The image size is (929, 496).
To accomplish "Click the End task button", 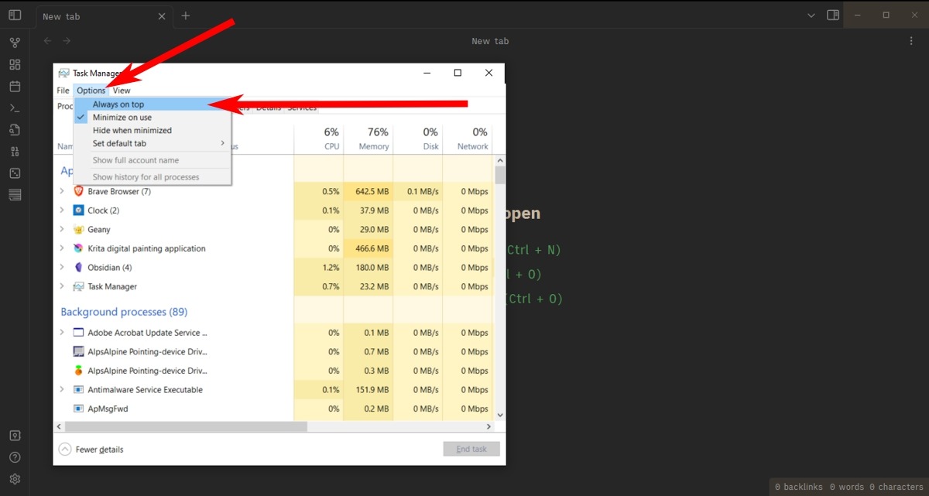I will pyautogui.click(x=471, y=448).
